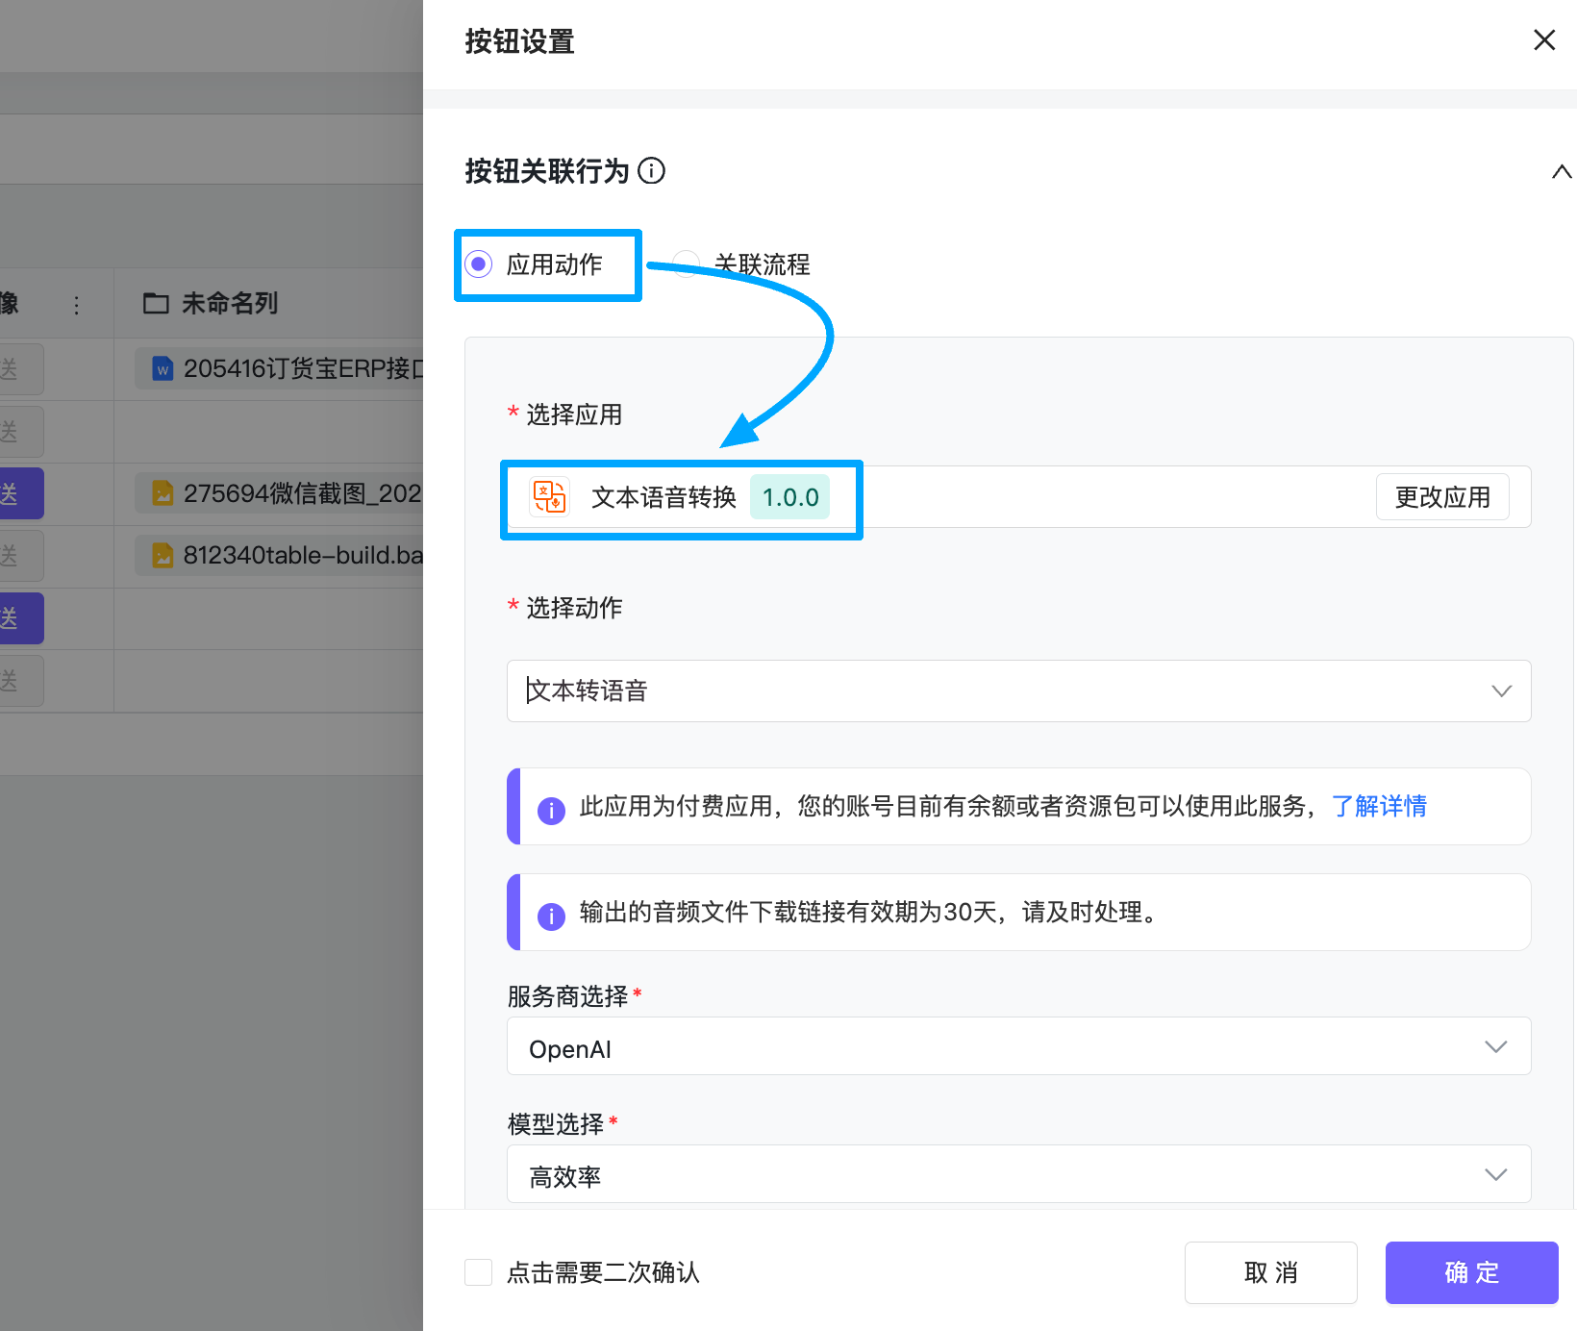The height and width of the screenshot is (1331, 1577).
Task: Open the 选择动作 dropdown showing 文本转语音
Action: point(1019,691)
